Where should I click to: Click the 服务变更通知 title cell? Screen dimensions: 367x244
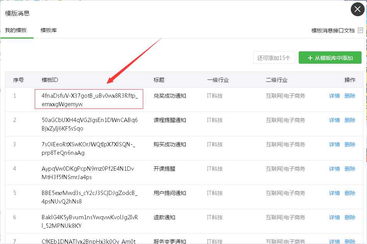point(170,241)
